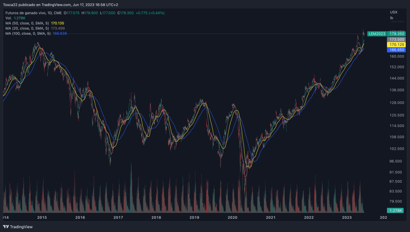
Task: Click the 'Tosca22 publicado en TradingView.com' header text
Action: 37,5
